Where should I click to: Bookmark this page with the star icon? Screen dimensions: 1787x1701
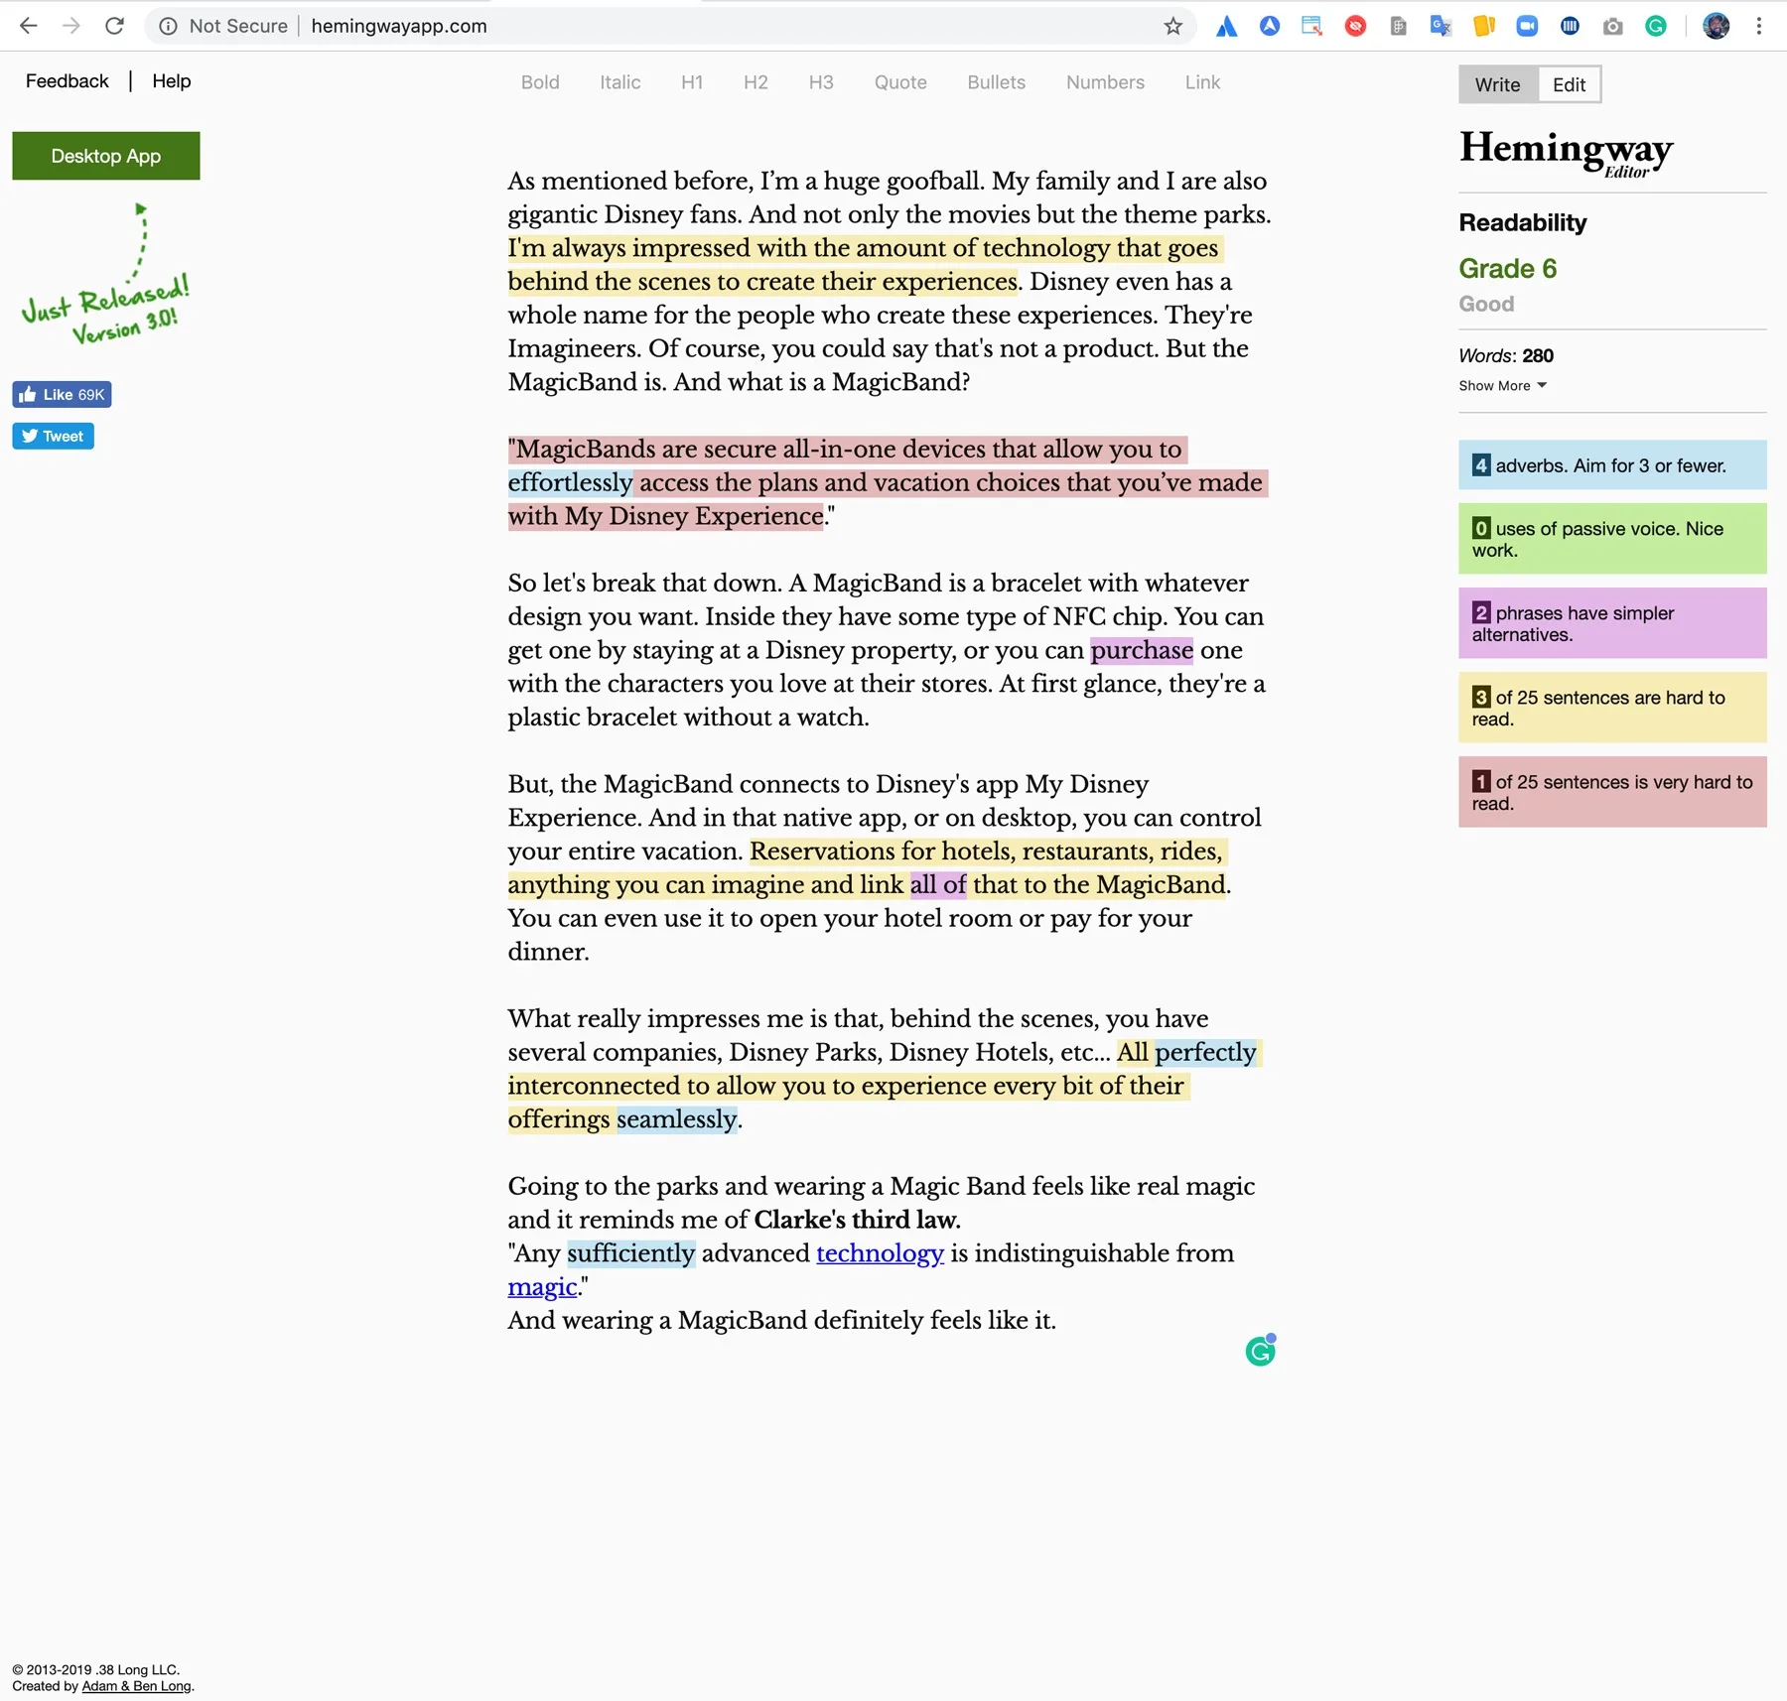(x=1173, y=26)
